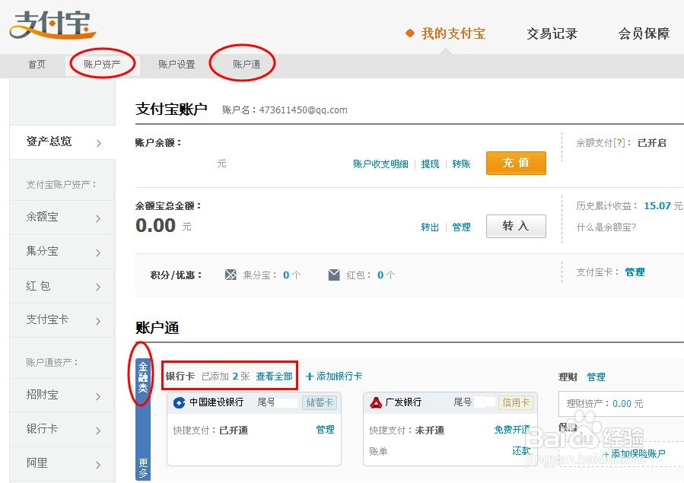The image size is (684, 483).
Task: Click 添加银行卡 link
Action: [x=339, y=377]
